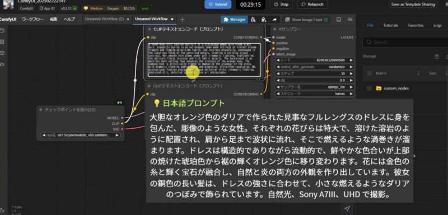Change the サンプラー名 dpmpp_2m selector
448x215 pixels.
[315, 87]
